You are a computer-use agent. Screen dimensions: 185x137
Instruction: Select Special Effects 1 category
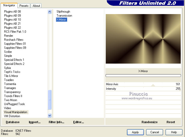coord(14,60)
